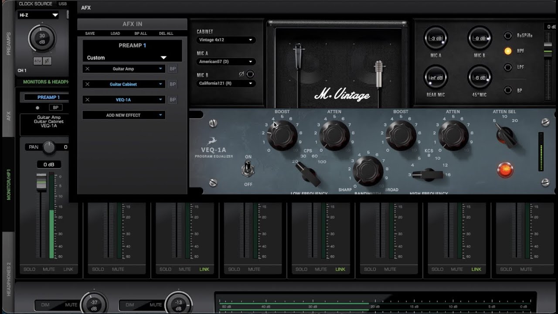
Task: Click the BP button under PREAMP 1 channel
Action: [55, 107]
